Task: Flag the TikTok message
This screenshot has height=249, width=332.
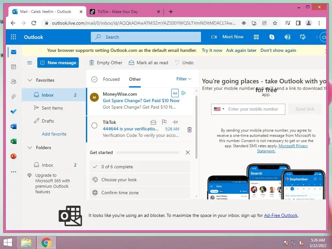Action: click(164, 122)
